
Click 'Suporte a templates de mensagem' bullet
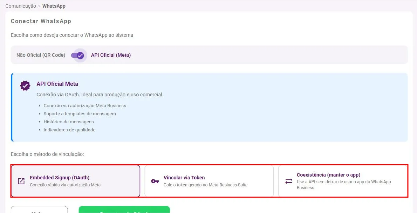click(x=80, y=114)
